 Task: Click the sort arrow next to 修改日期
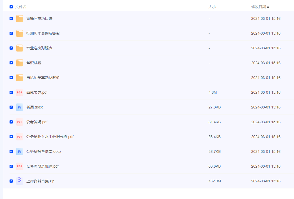268,7
